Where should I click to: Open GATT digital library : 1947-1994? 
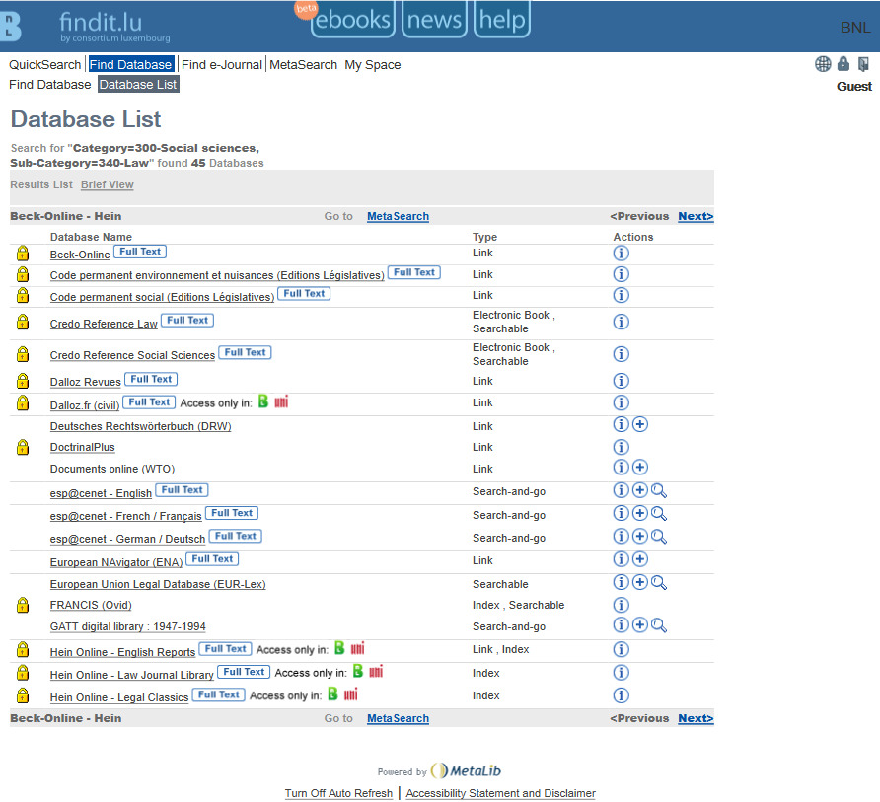pyautogui.click(x=128, y=626)
